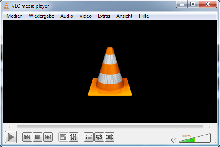Click the window resize grip corner
Image resolution: width=220 pixels, height=147 pixels.
(x=214, y=141)
